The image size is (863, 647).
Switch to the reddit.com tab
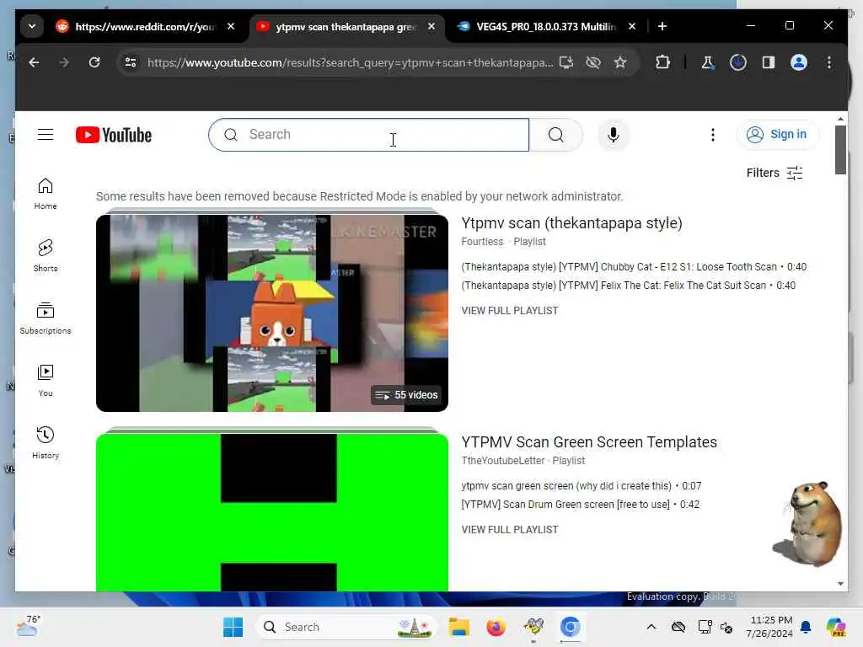[x=145, y=26]
